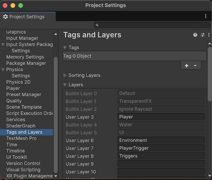
Task: Open Physics 2D settings
Action: [18, 82]
